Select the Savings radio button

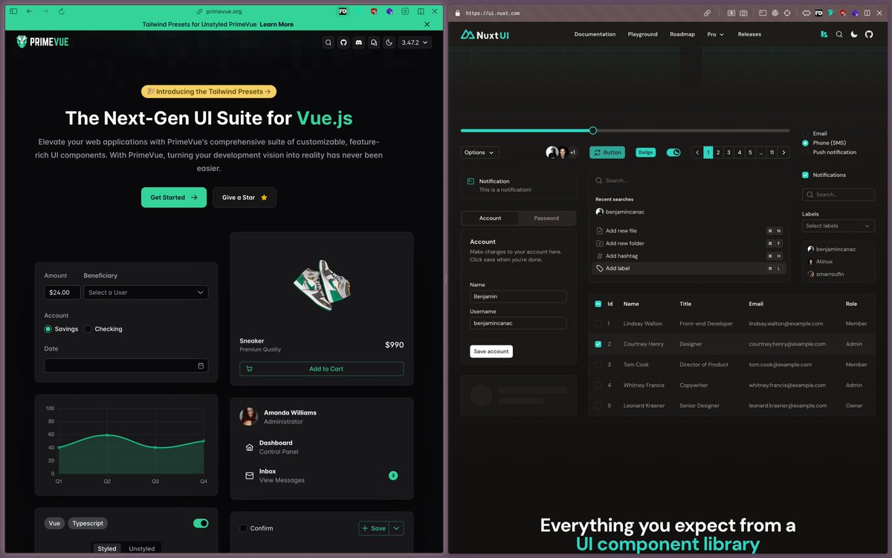coord(48,329)
